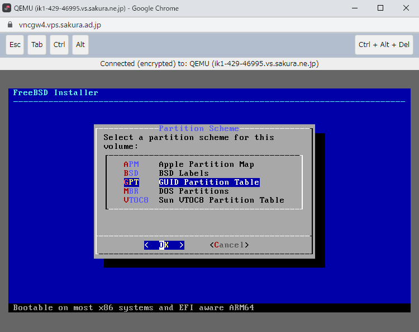Choose BSD Labels partition scheme
419x332 pixels.
183,173
